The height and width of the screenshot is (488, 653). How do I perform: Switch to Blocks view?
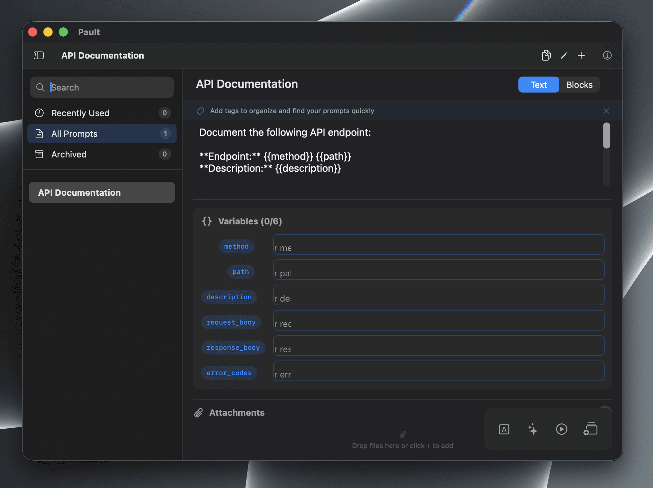579,85
